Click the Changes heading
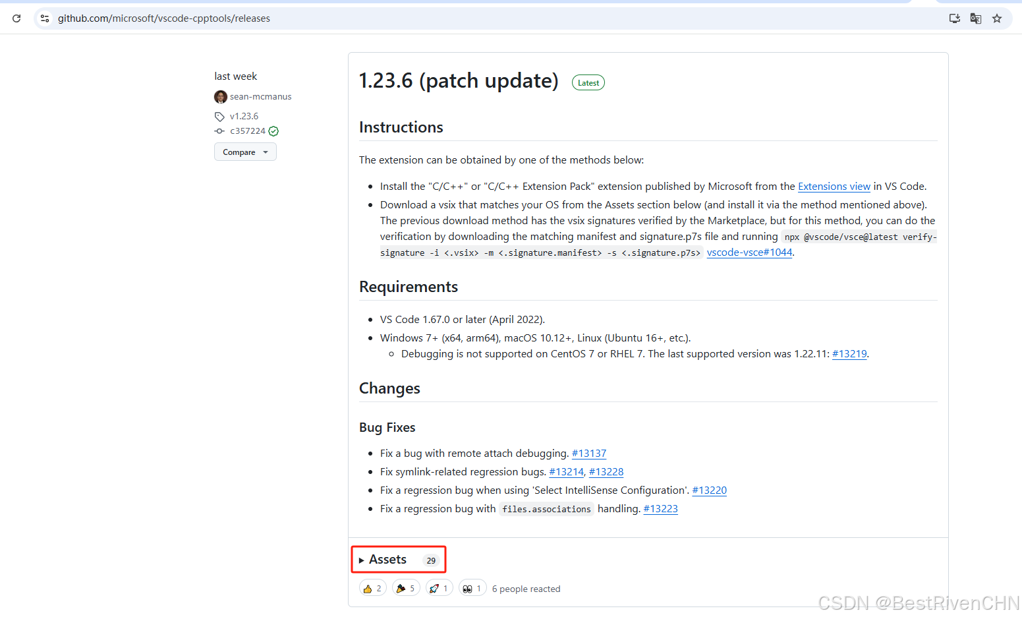The width and height of the screenshot is (1022, 621). 389,388
